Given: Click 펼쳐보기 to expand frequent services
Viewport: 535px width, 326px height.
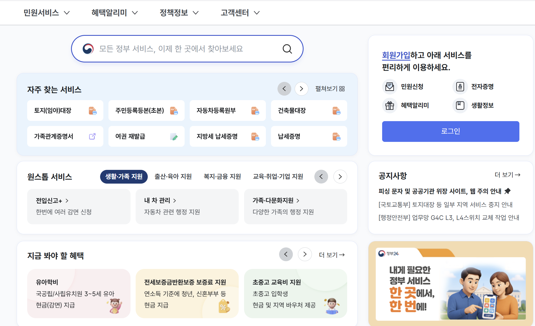Looking at the screenshot, I should [330, 89].
